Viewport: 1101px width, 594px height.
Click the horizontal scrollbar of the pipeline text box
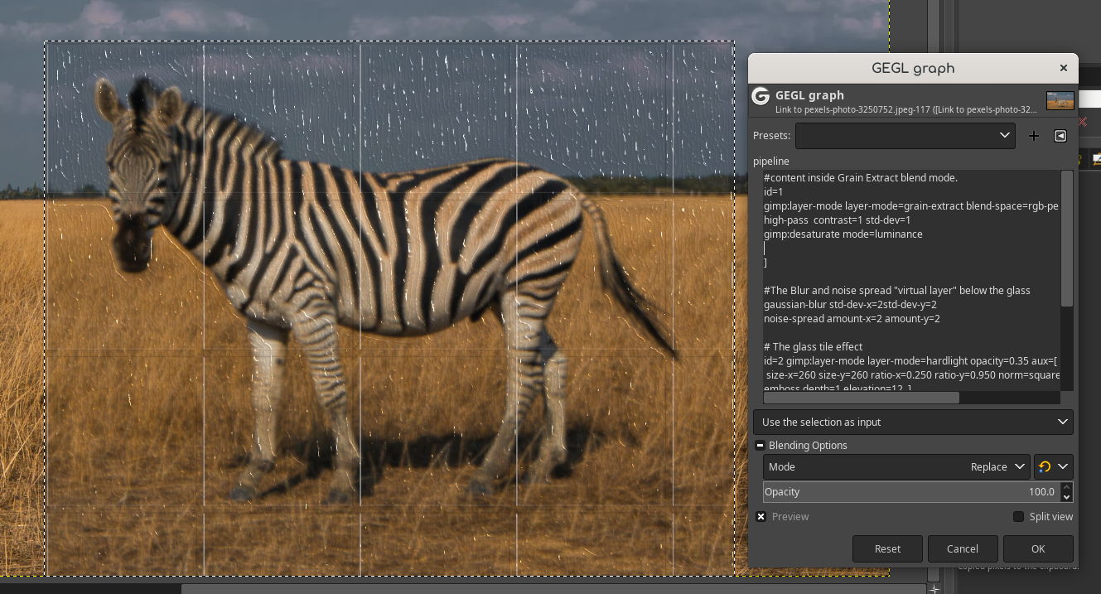point(862,398)
